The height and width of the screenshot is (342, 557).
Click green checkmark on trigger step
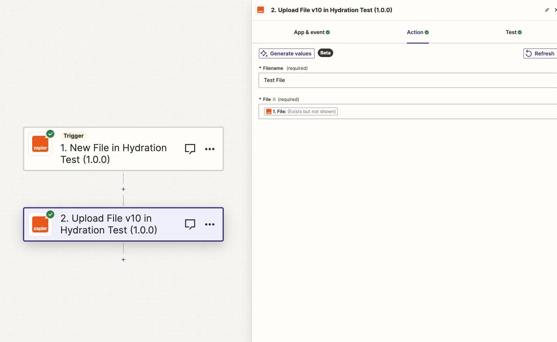pos(50,134)
